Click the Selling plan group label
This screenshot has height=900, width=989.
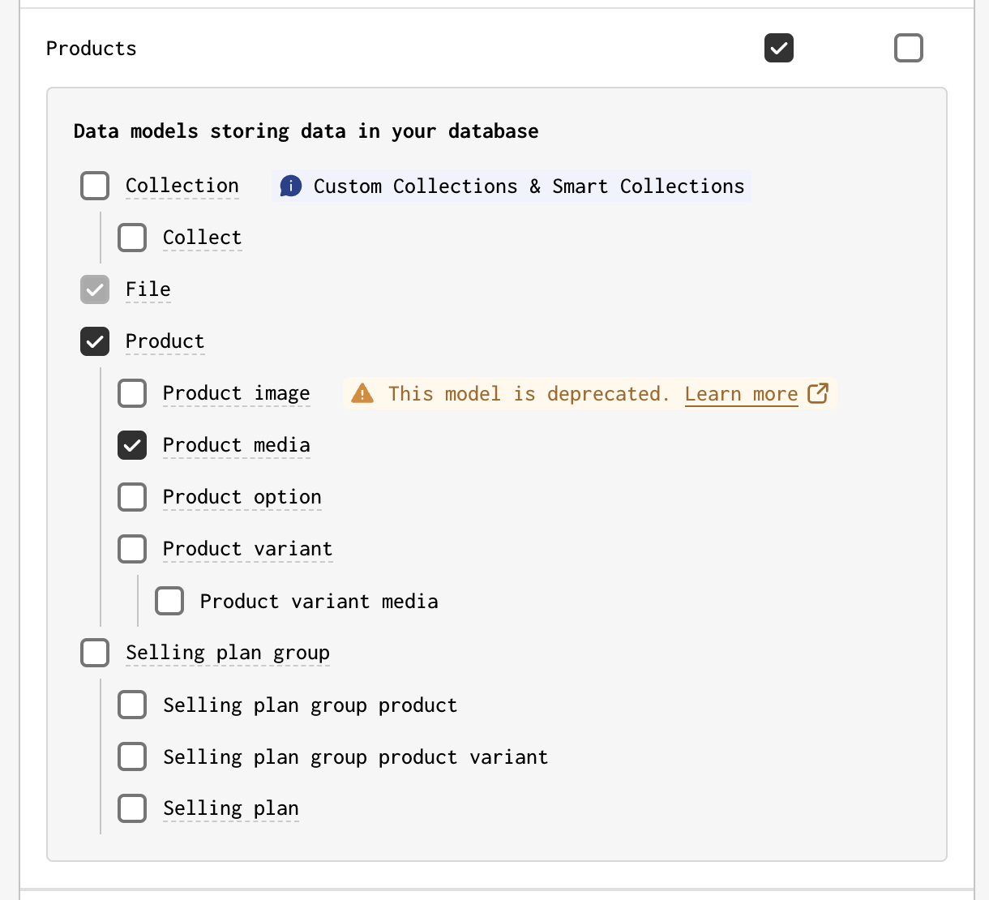[228, 653]
